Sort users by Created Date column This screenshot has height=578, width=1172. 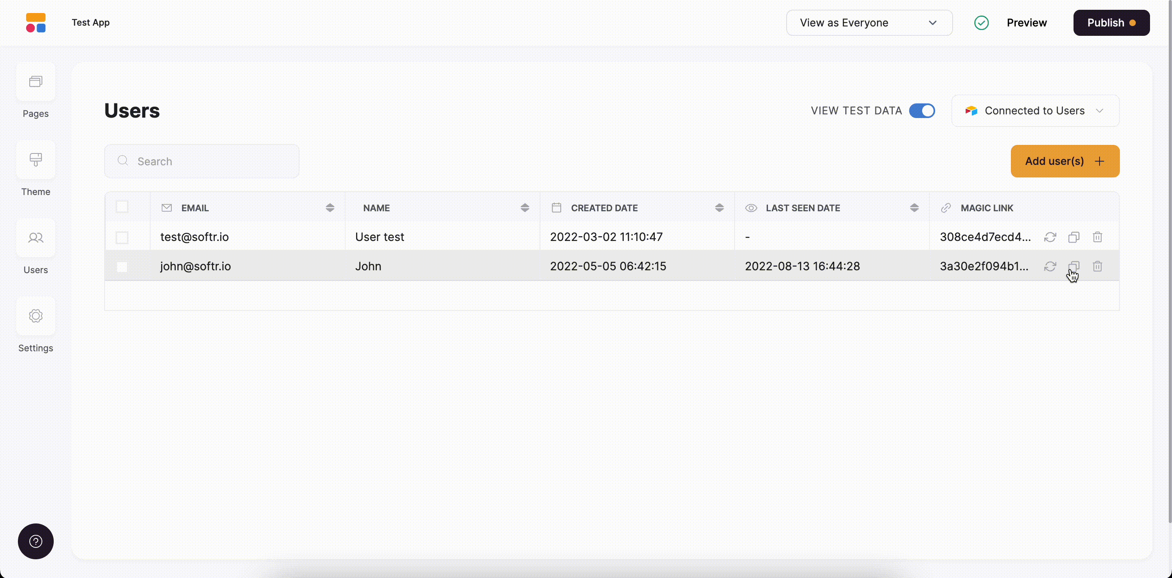[719, 208]
